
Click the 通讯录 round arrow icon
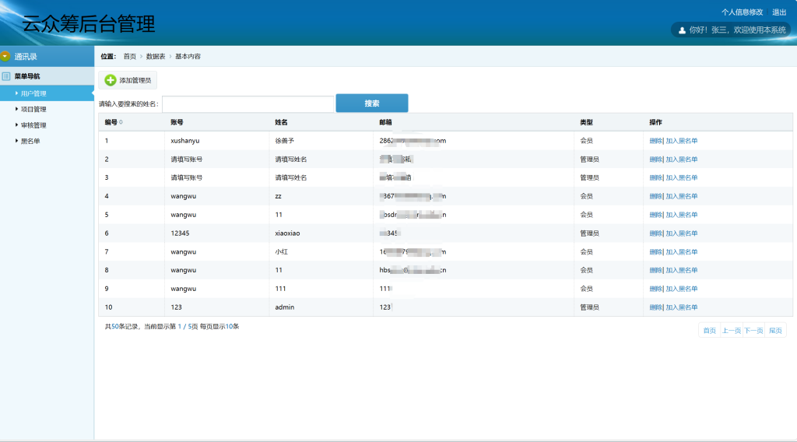5,56
